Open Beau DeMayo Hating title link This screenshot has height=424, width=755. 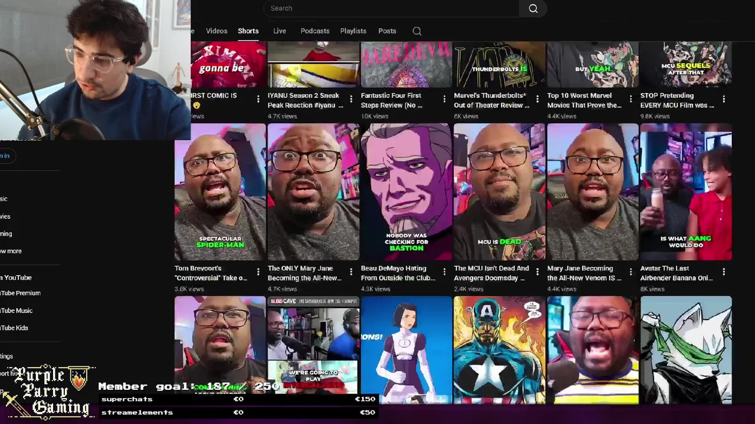pos(398,273)
